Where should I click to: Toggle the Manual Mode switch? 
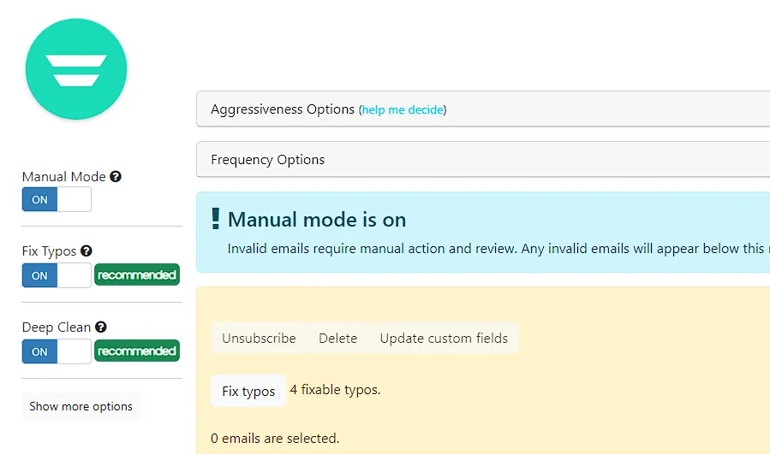(57, 199)
